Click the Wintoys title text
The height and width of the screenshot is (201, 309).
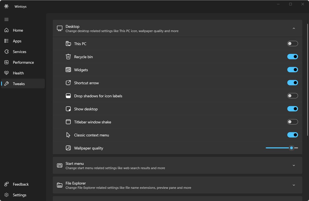pos(21,7)
